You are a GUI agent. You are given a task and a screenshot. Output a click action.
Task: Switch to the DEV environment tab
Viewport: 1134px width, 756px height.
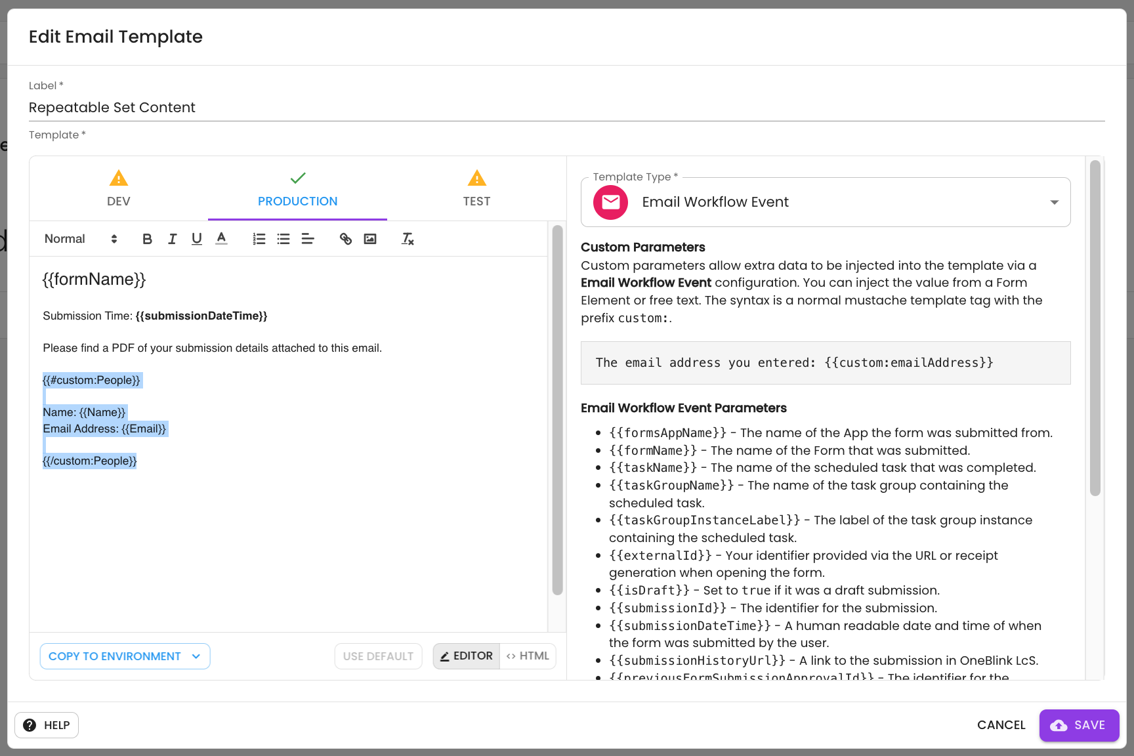[119, 188]
